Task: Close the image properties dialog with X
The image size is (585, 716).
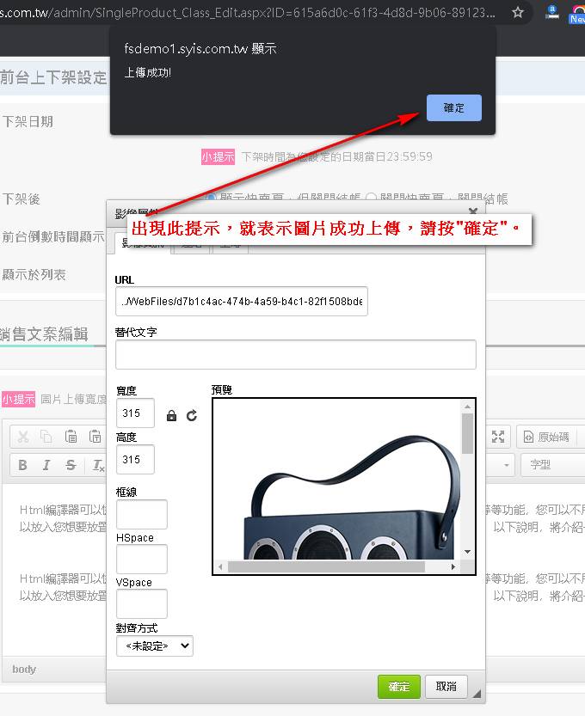Action: [472, 211]
